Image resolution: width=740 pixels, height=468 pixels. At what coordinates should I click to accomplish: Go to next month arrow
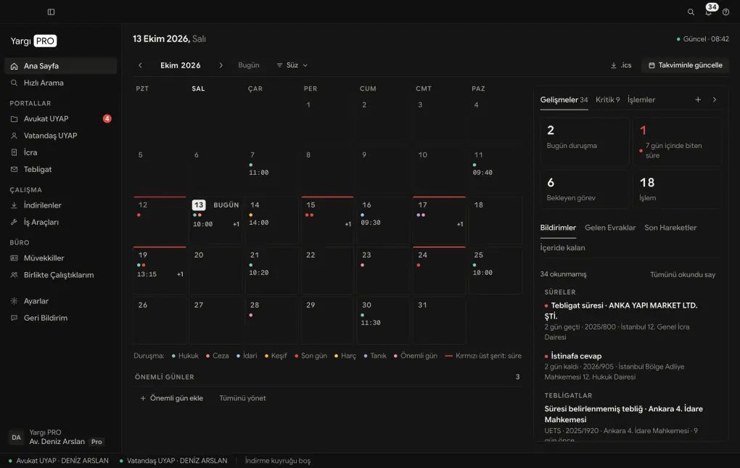[x=221, y=65]
